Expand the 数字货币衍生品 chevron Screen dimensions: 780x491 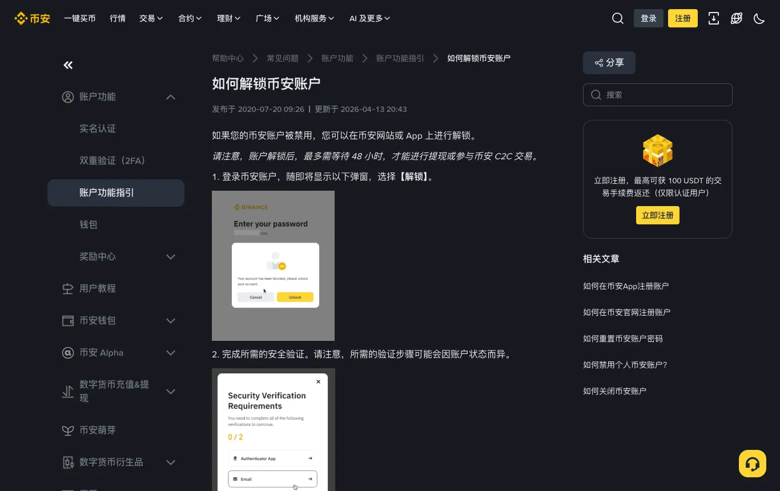click(x=170, y=462)
